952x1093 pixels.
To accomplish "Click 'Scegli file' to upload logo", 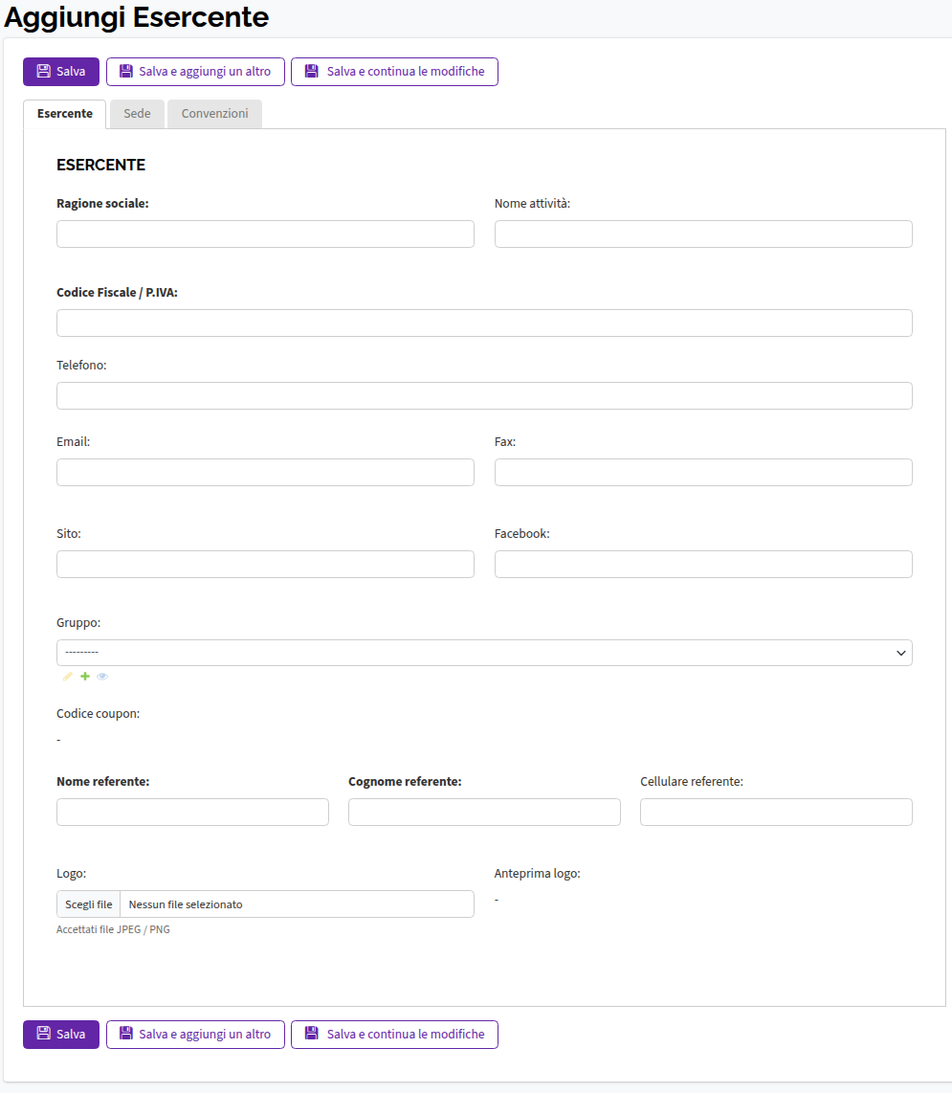I will pyautogui.click(x=89, y=904).
